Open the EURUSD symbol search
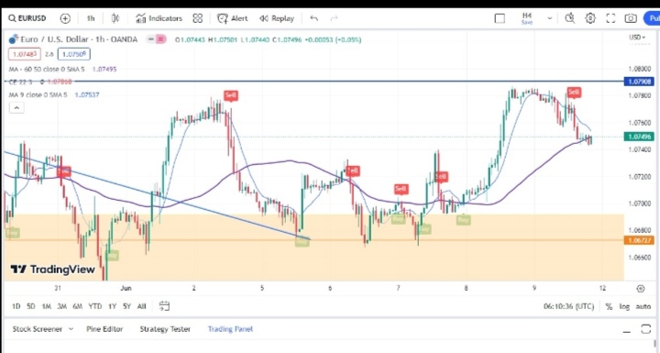Image resolution: width=660 pixels, height=353 pixels. [27, 18]
